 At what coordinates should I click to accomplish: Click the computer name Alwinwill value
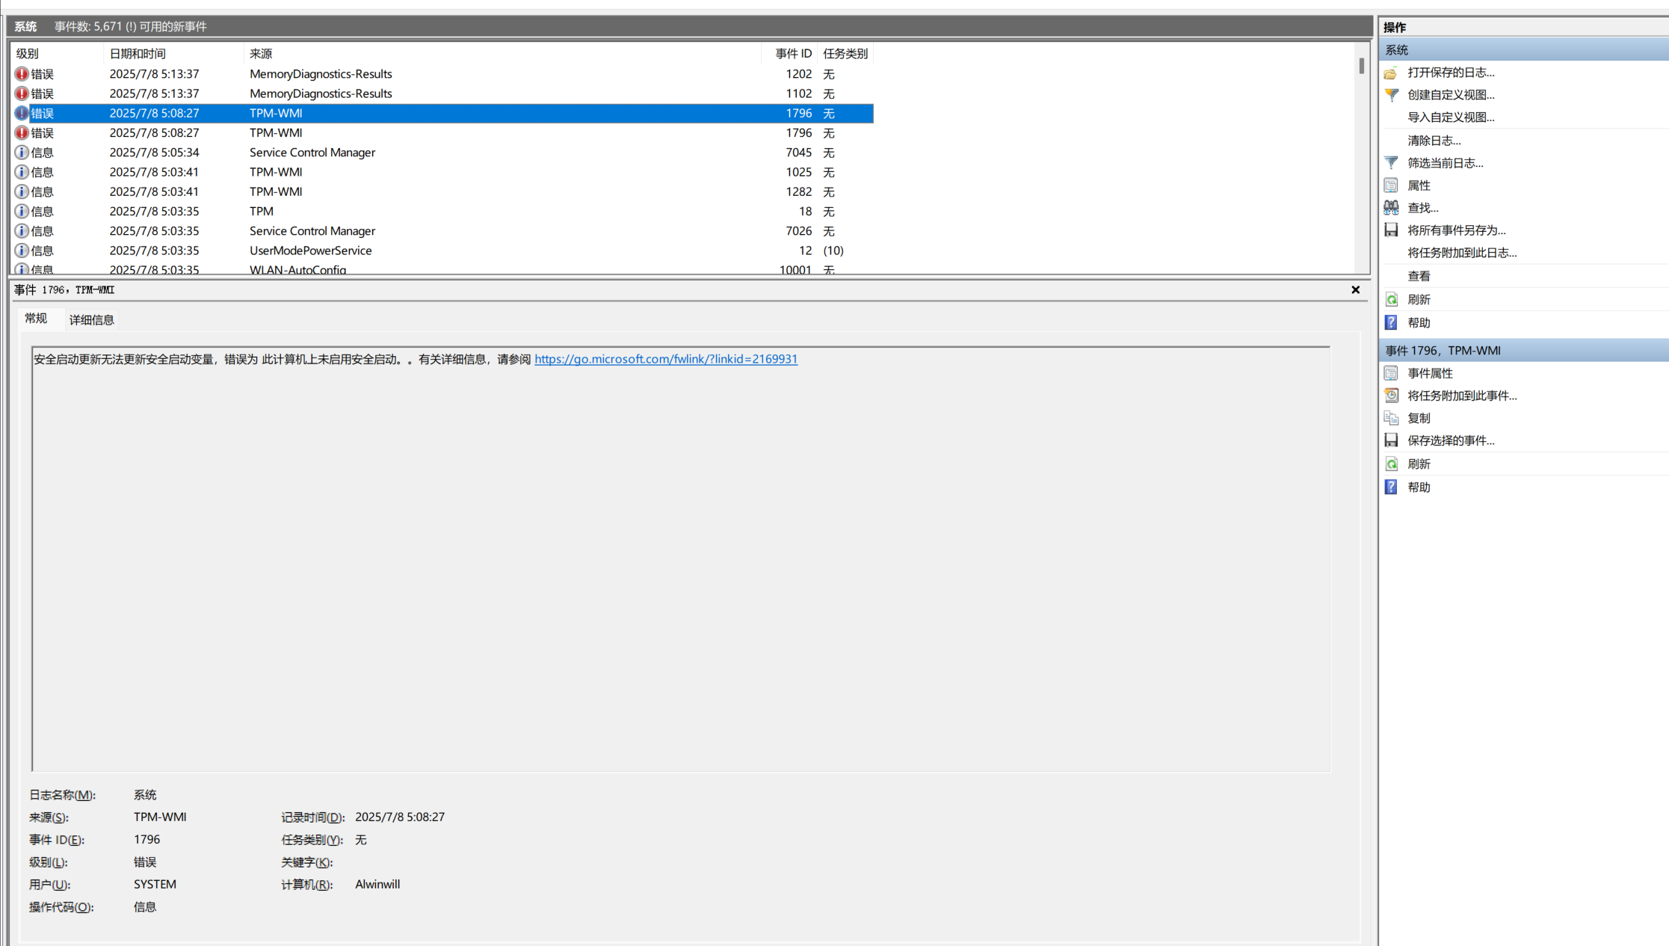377,885
